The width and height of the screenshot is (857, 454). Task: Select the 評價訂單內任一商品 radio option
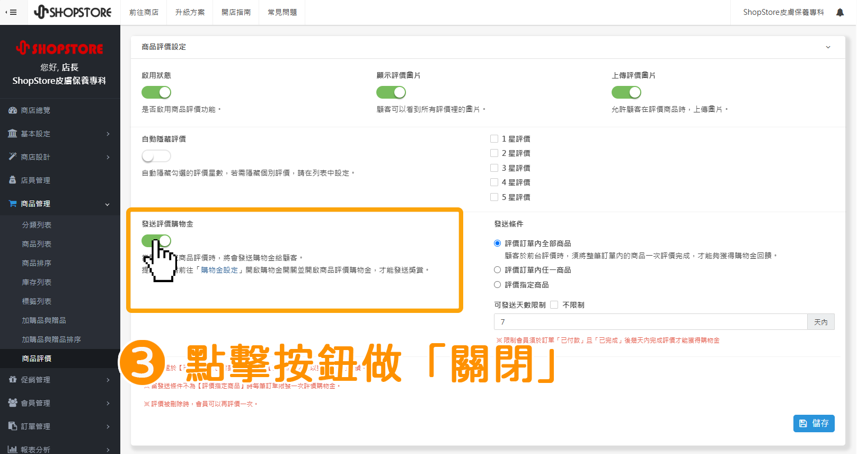click(x=497, y=270)
